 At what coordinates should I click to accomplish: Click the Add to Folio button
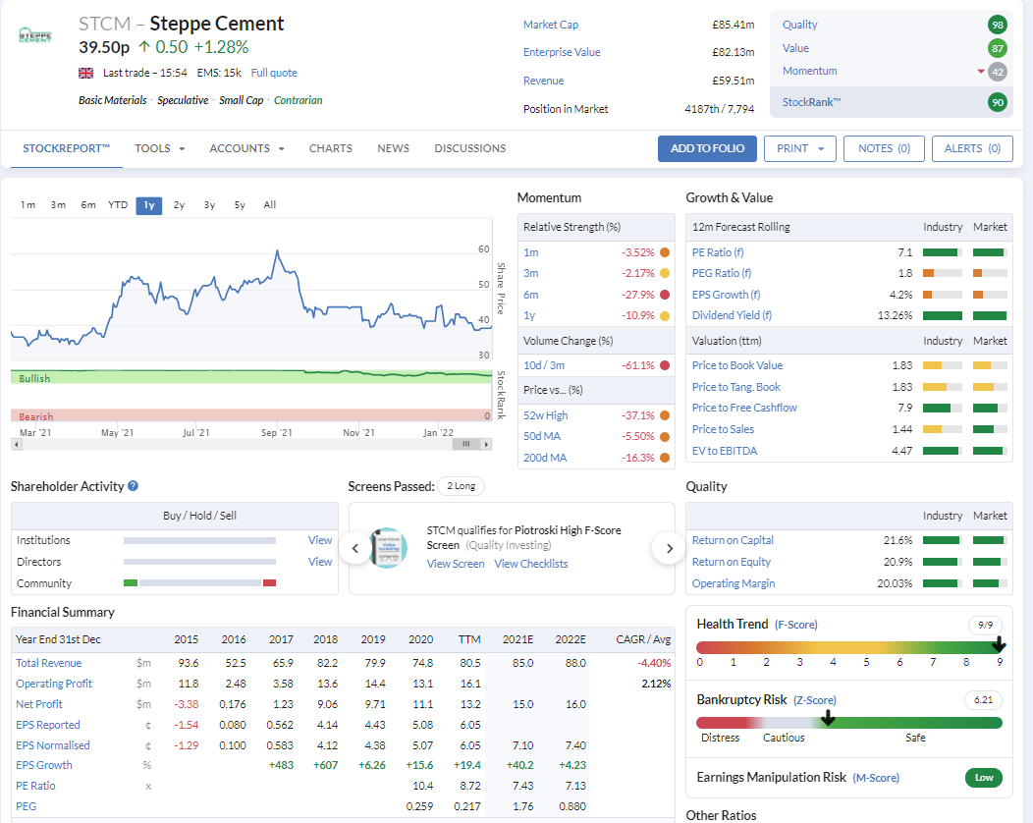[708, 149]
